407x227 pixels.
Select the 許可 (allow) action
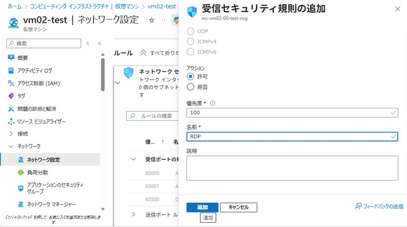191,76
